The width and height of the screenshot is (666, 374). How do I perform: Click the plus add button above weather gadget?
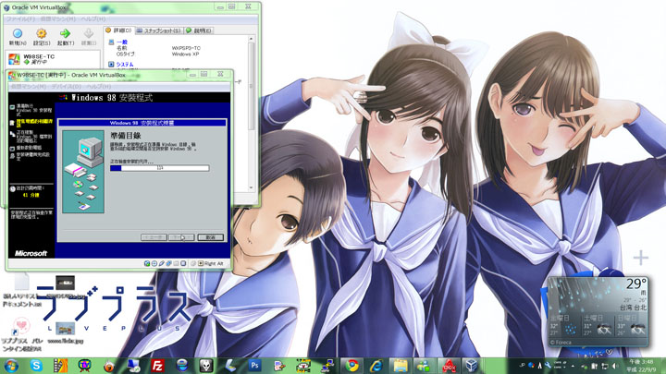point(640,258)
